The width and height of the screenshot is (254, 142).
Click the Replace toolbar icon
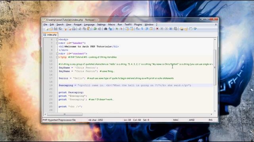point(110,29)
